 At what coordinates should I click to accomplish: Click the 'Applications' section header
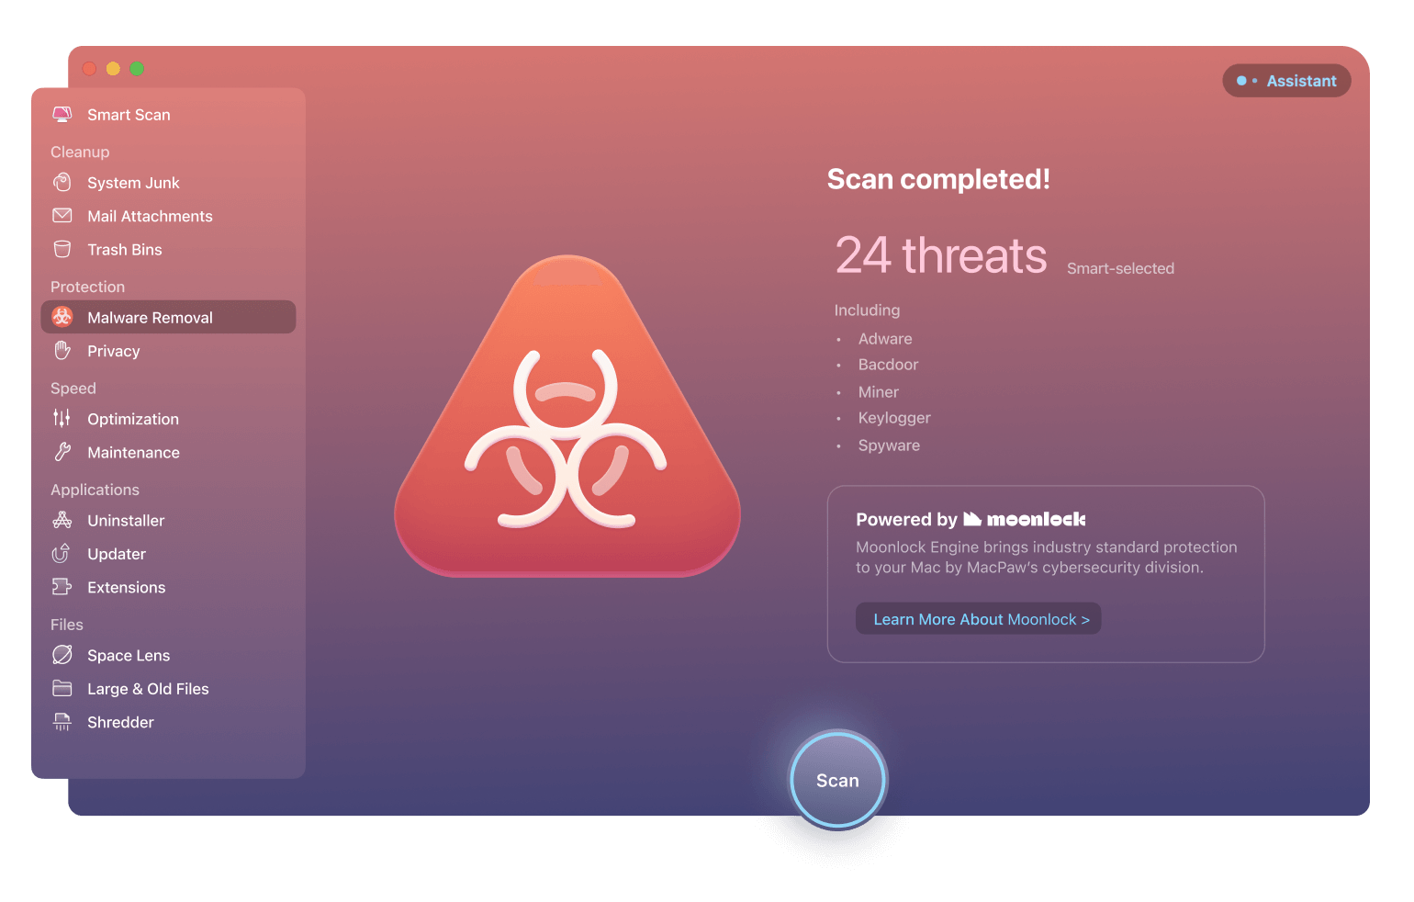95,490
